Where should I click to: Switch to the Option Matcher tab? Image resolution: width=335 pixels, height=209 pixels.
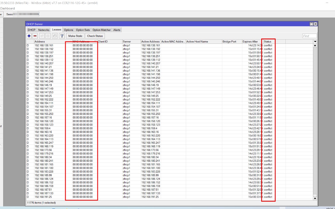pos(102,30)
